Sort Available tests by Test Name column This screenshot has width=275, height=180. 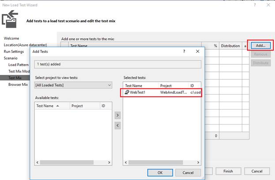tap(52, 106)
